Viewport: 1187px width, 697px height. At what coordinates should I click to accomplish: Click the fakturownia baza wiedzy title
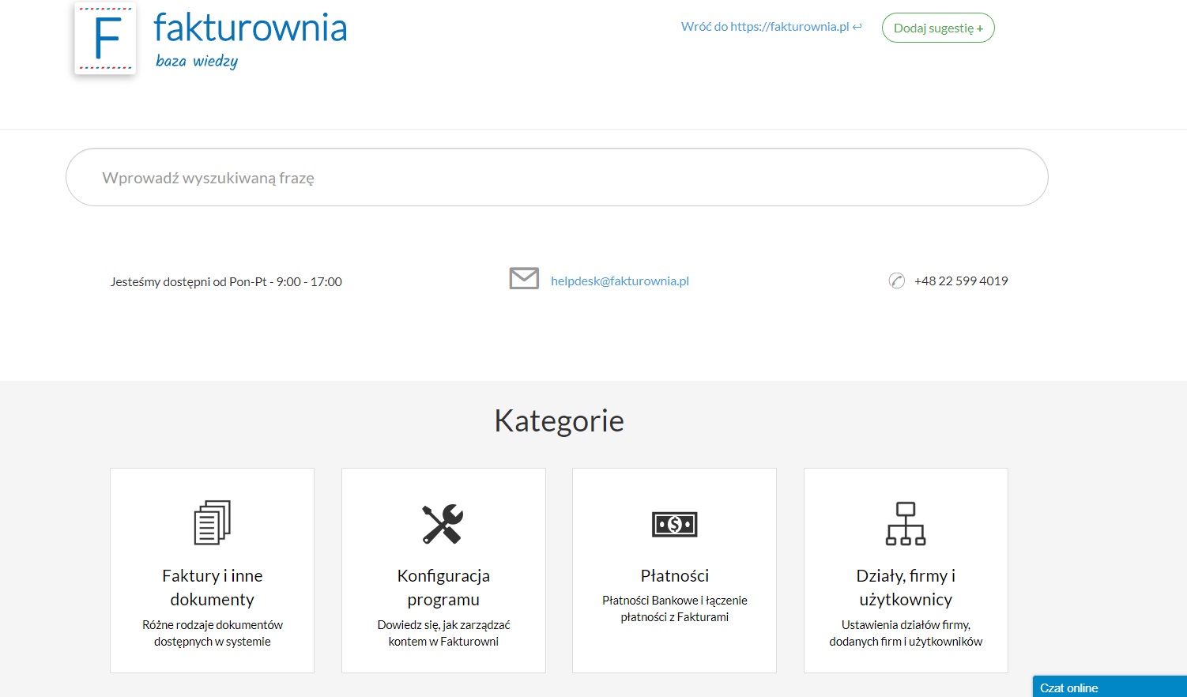point(251,41)
